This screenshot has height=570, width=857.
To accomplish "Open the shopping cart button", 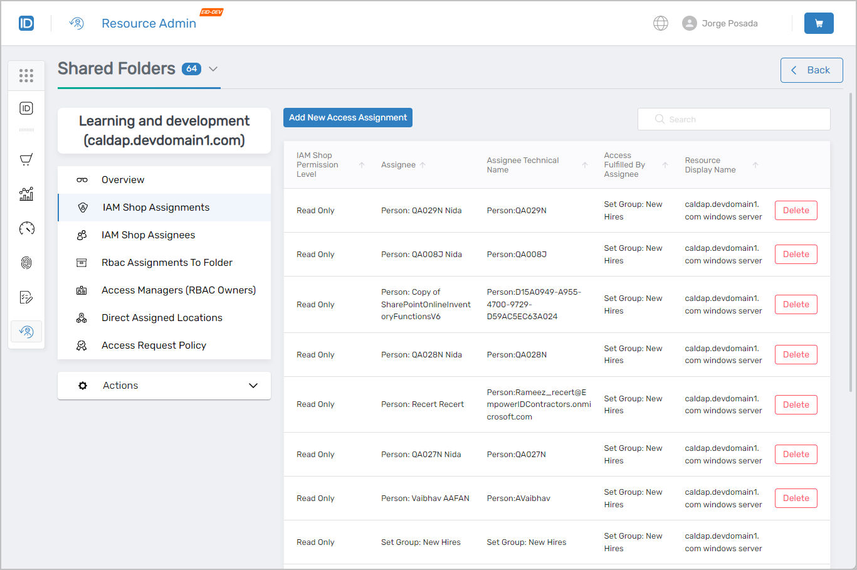I will click(x=818, y=23).
